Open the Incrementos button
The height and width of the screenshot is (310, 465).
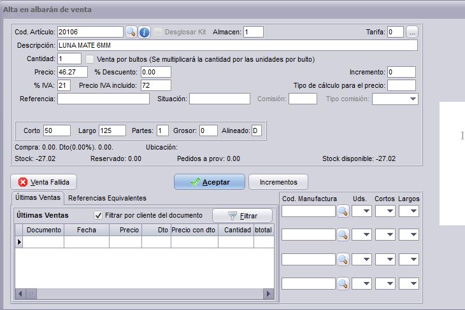pos(278,182)
